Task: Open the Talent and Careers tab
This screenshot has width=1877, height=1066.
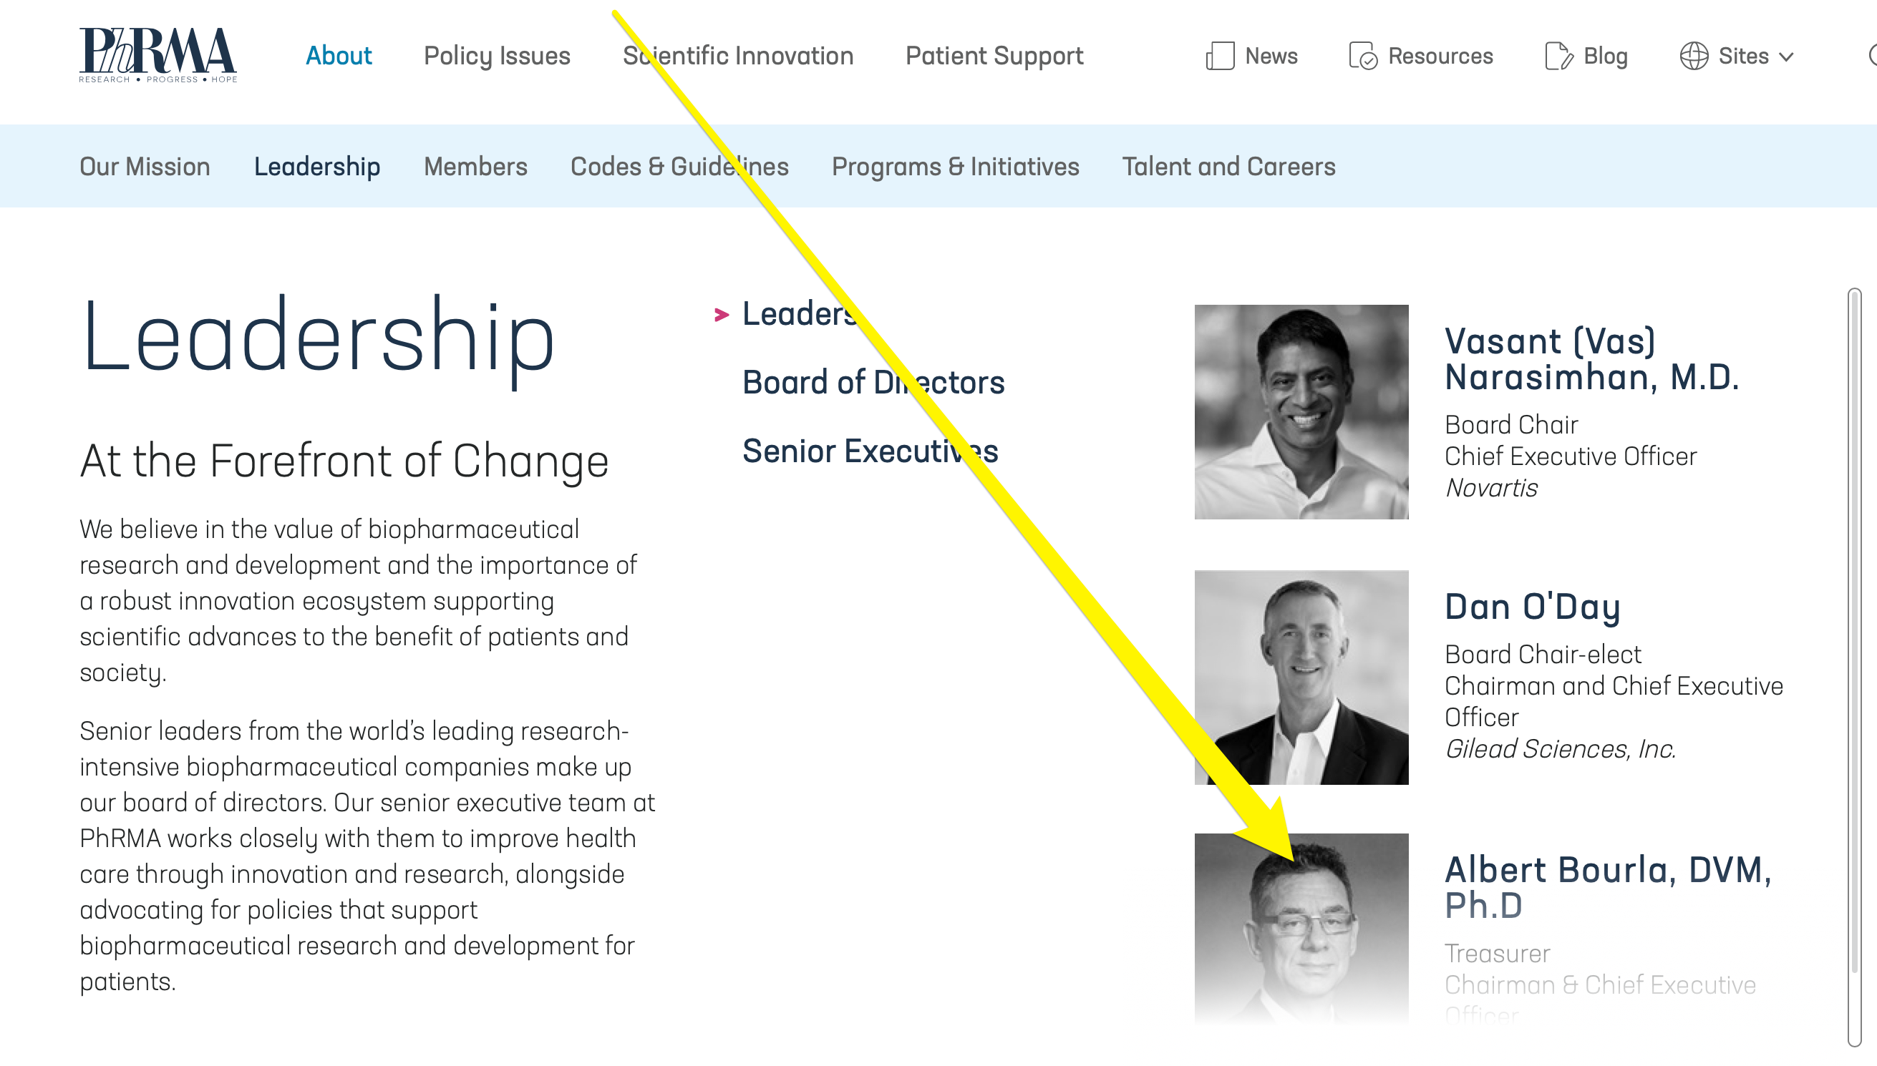Action: [x=1228, y=167]
